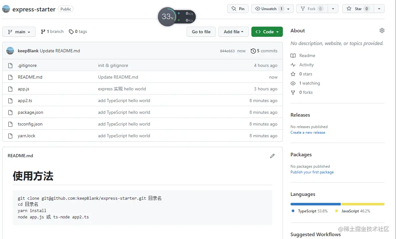Open the .gitignore file
396x239 pixels.
(x=27, y=65)
